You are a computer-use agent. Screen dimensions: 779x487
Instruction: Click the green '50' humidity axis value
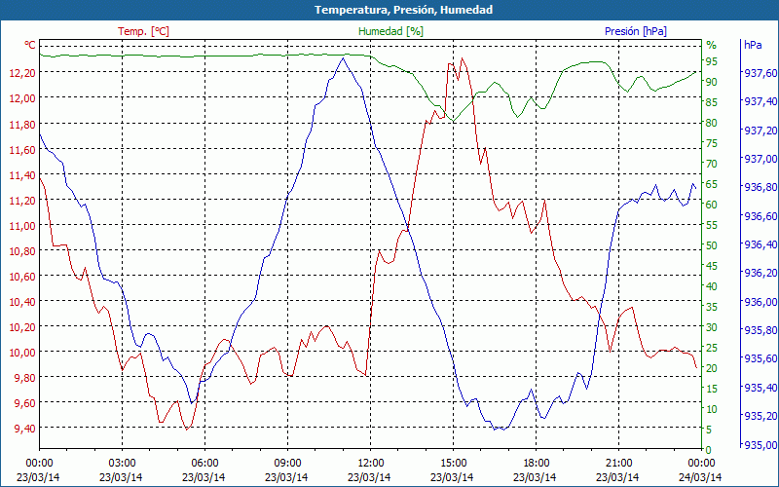tap(712, 245)
